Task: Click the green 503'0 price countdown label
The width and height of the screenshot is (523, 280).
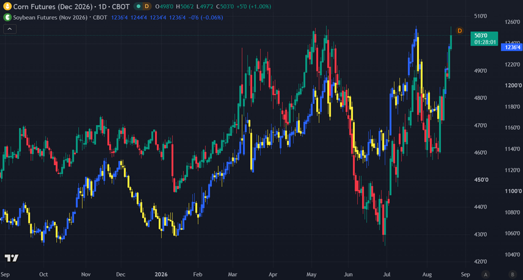Action: (x=484, y=39)
